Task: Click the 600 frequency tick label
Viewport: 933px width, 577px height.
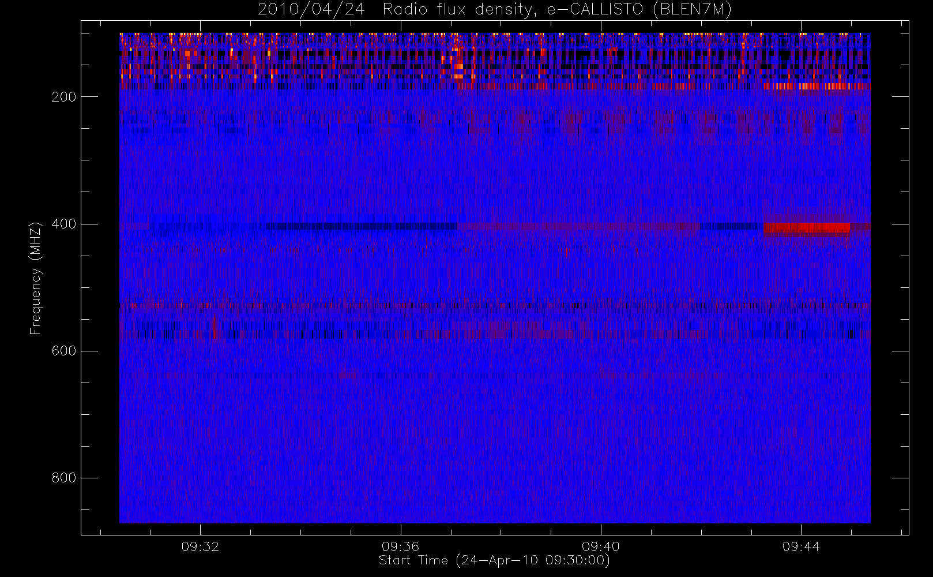Action: (63, 351)
